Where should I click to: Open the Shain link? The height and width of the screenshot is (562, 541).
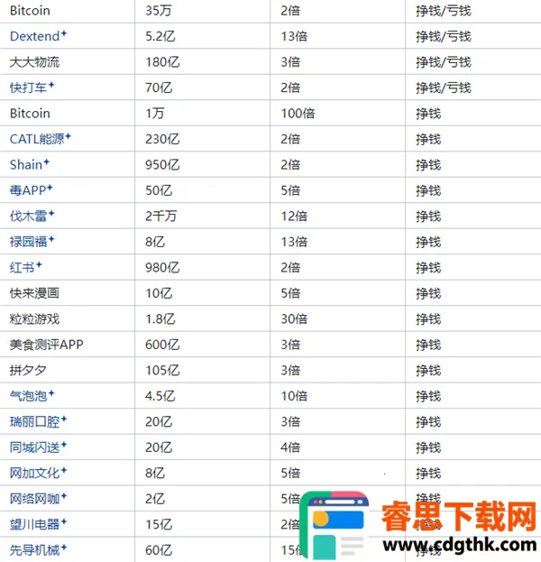(x=30, y=164)
